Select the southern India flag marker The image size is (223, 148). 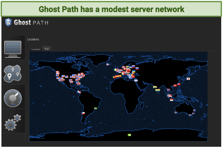(158, 90)
